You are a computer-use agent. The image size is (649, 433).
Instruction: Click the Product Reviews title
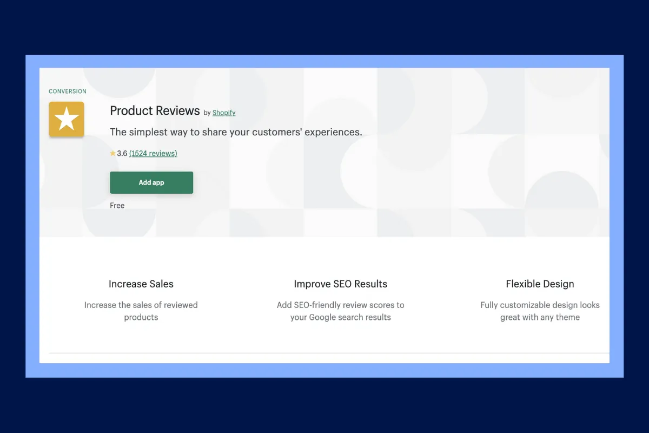[x=155, y=110]
